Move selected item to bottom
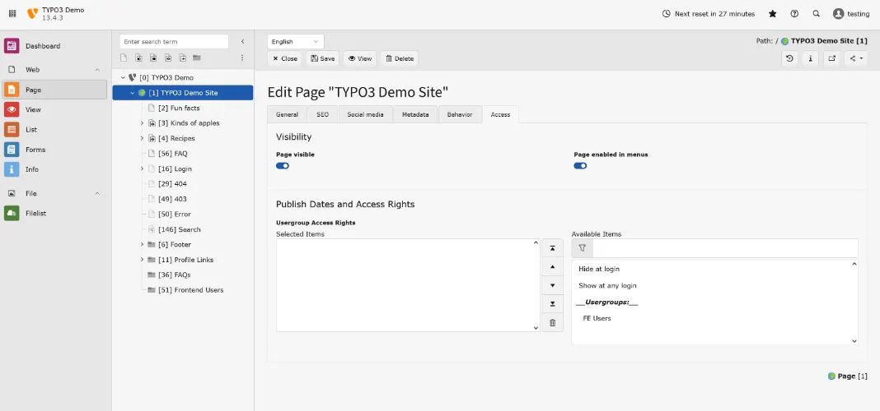 point(552,304)
